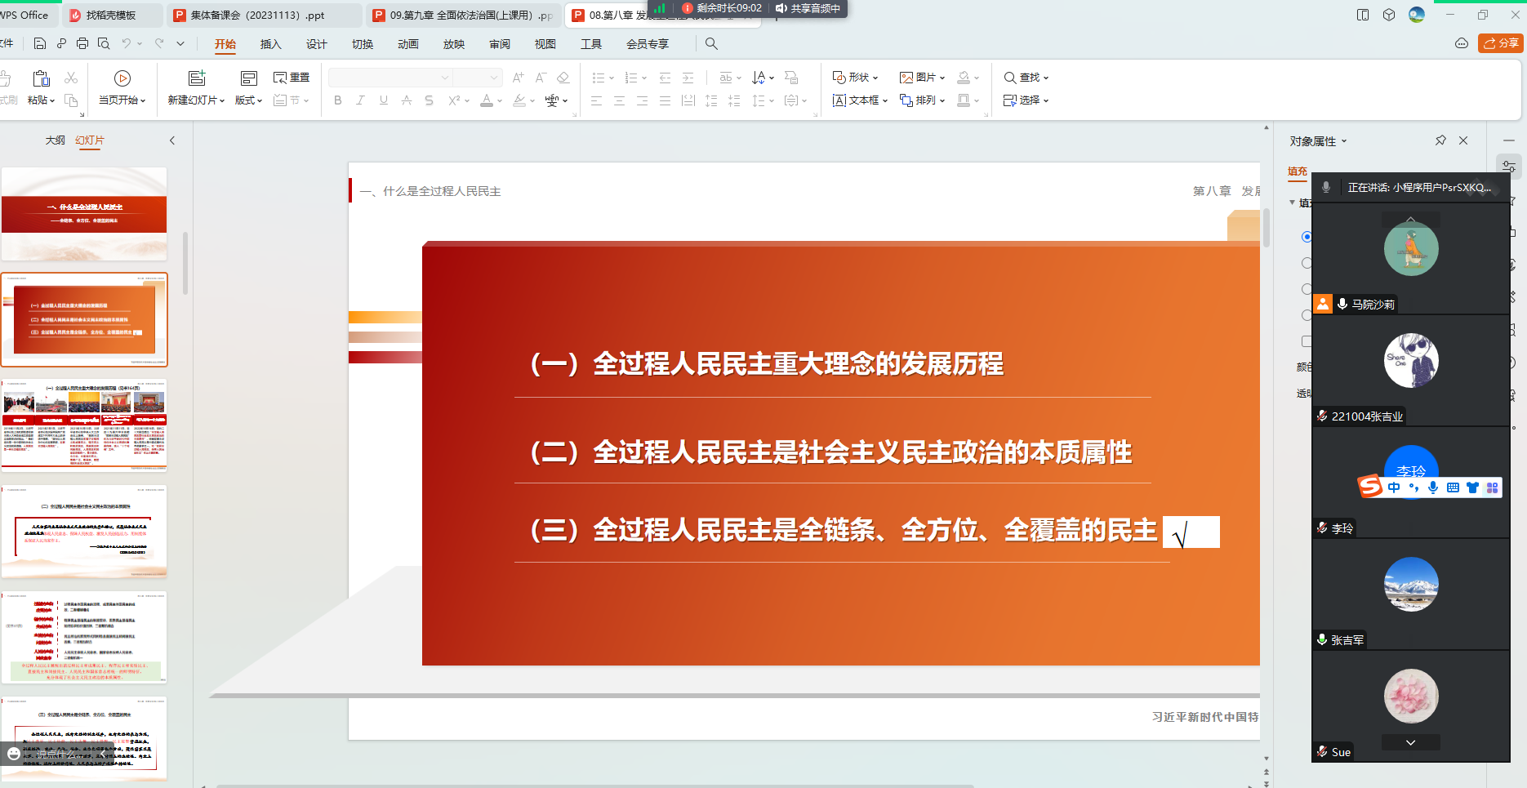Screen dimensions: 1527x788
Task: Expand the 形状 shapes dropdown
Action: pyautogui.click(x=855, y=78)
